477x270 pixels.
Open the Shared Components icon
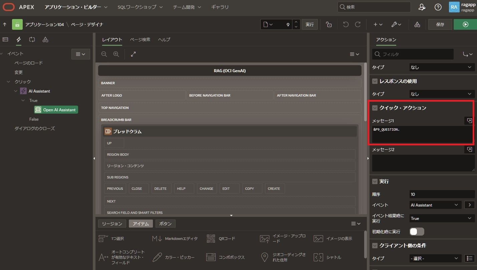click(417, 24)
